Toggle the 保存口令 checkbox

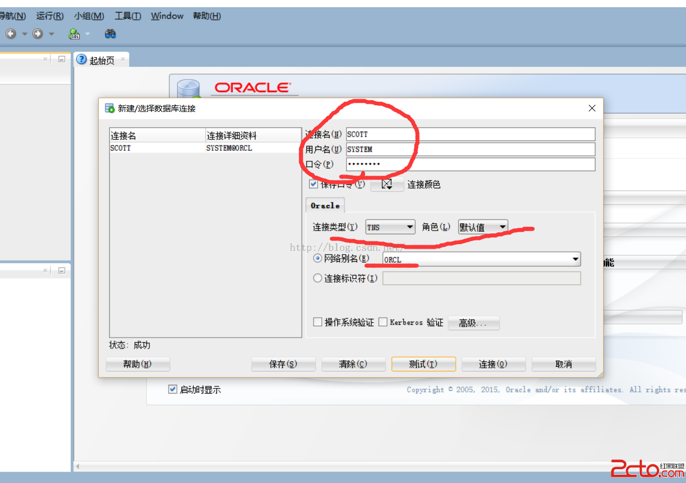[314, 184]
